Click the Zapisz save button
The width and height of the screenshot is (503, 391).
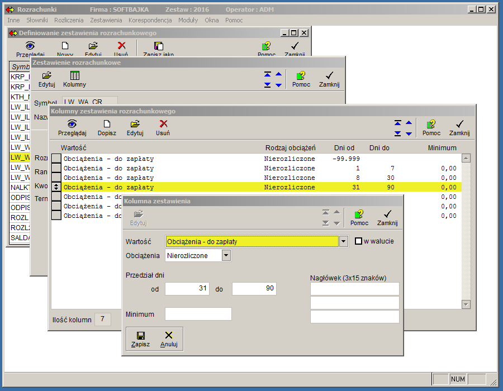(140, 340)
